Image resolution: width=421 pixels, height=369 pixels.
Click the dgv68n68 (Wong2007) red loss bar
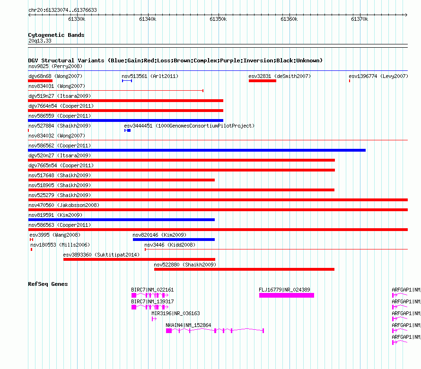pos(40,81)
